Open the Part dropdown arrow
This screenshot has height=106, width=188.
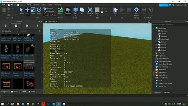tap(75, 16)
